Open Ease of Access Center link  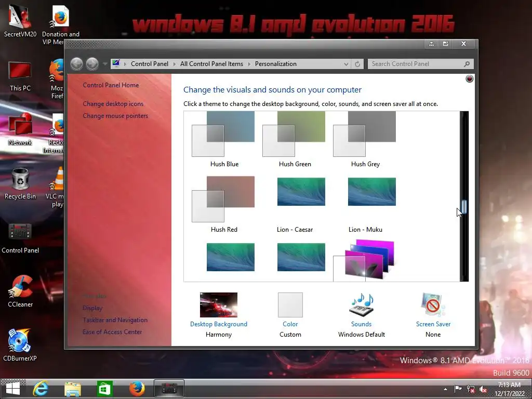pos(112,332)
